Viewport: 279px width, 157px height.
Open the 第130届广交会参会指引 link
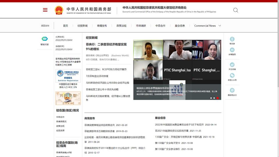[167, 149]
